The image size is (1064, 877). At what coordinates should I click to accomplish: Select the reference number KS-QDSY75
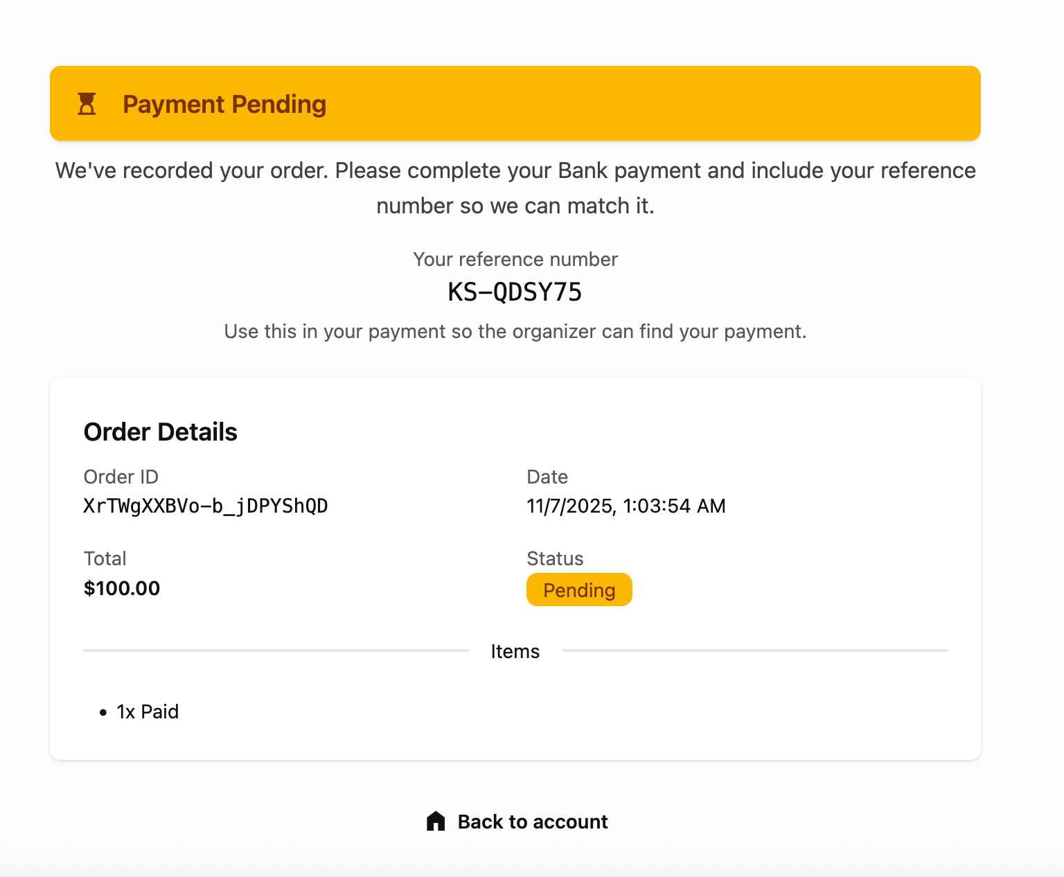click(515, 292)
